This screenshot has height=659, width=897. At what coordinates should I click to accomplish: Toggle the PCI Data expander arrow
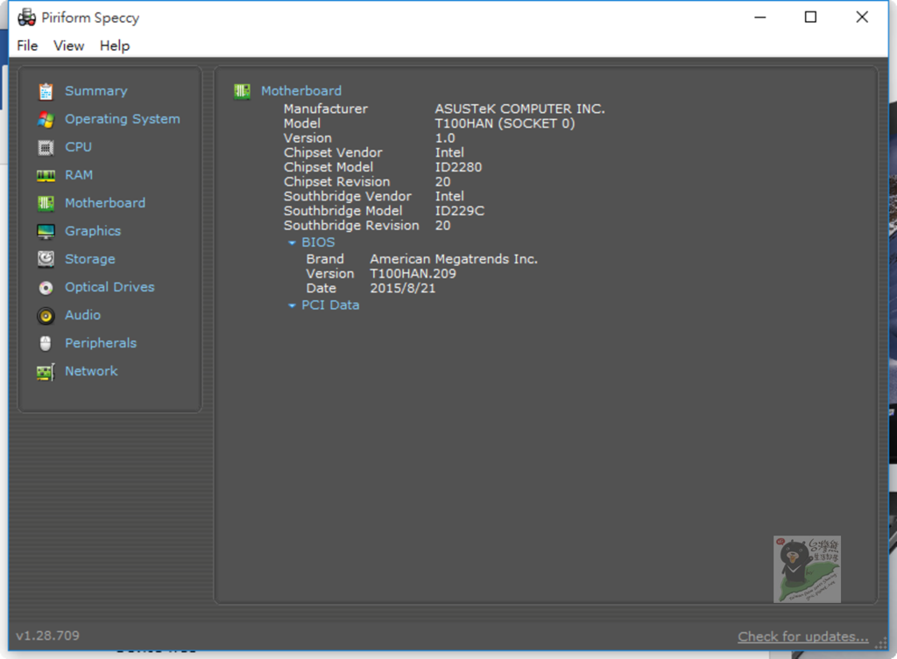click(x=292, y=305)
